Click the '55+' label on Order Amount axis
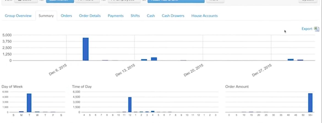The image size is (322, 123). pyautogui.click(x=310, y=115)
